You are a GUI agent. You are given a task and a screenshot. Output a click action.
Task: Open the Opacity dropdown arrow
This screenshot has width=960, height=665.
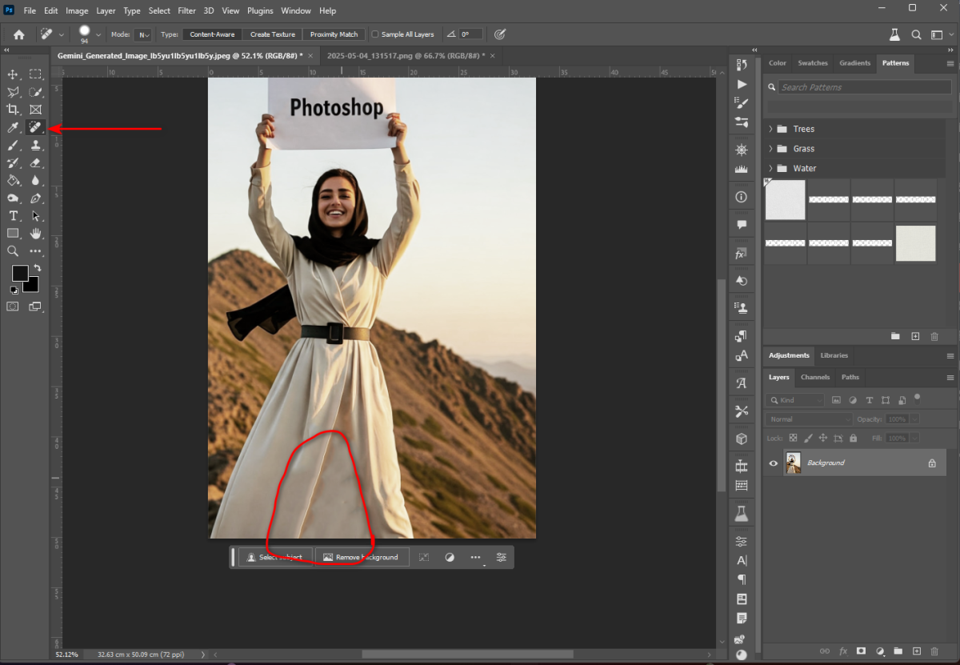914,419
